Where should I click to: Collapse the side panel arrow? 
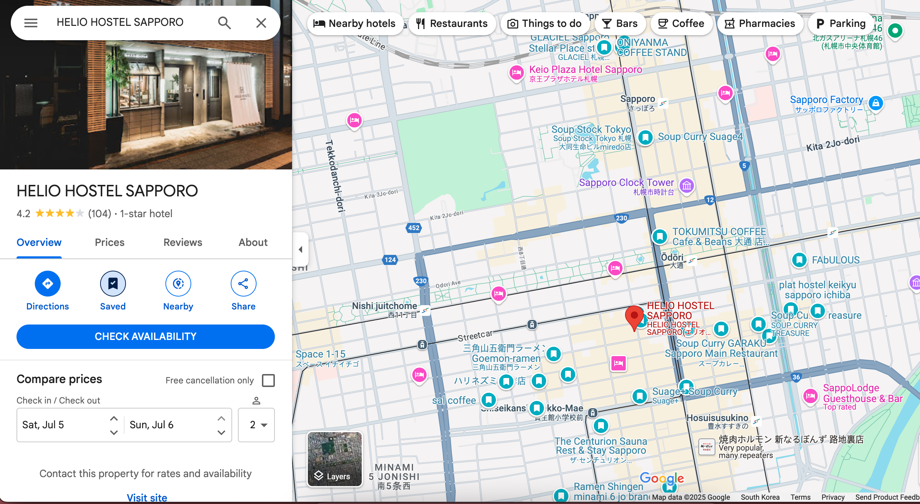click(x=301, y=249)
